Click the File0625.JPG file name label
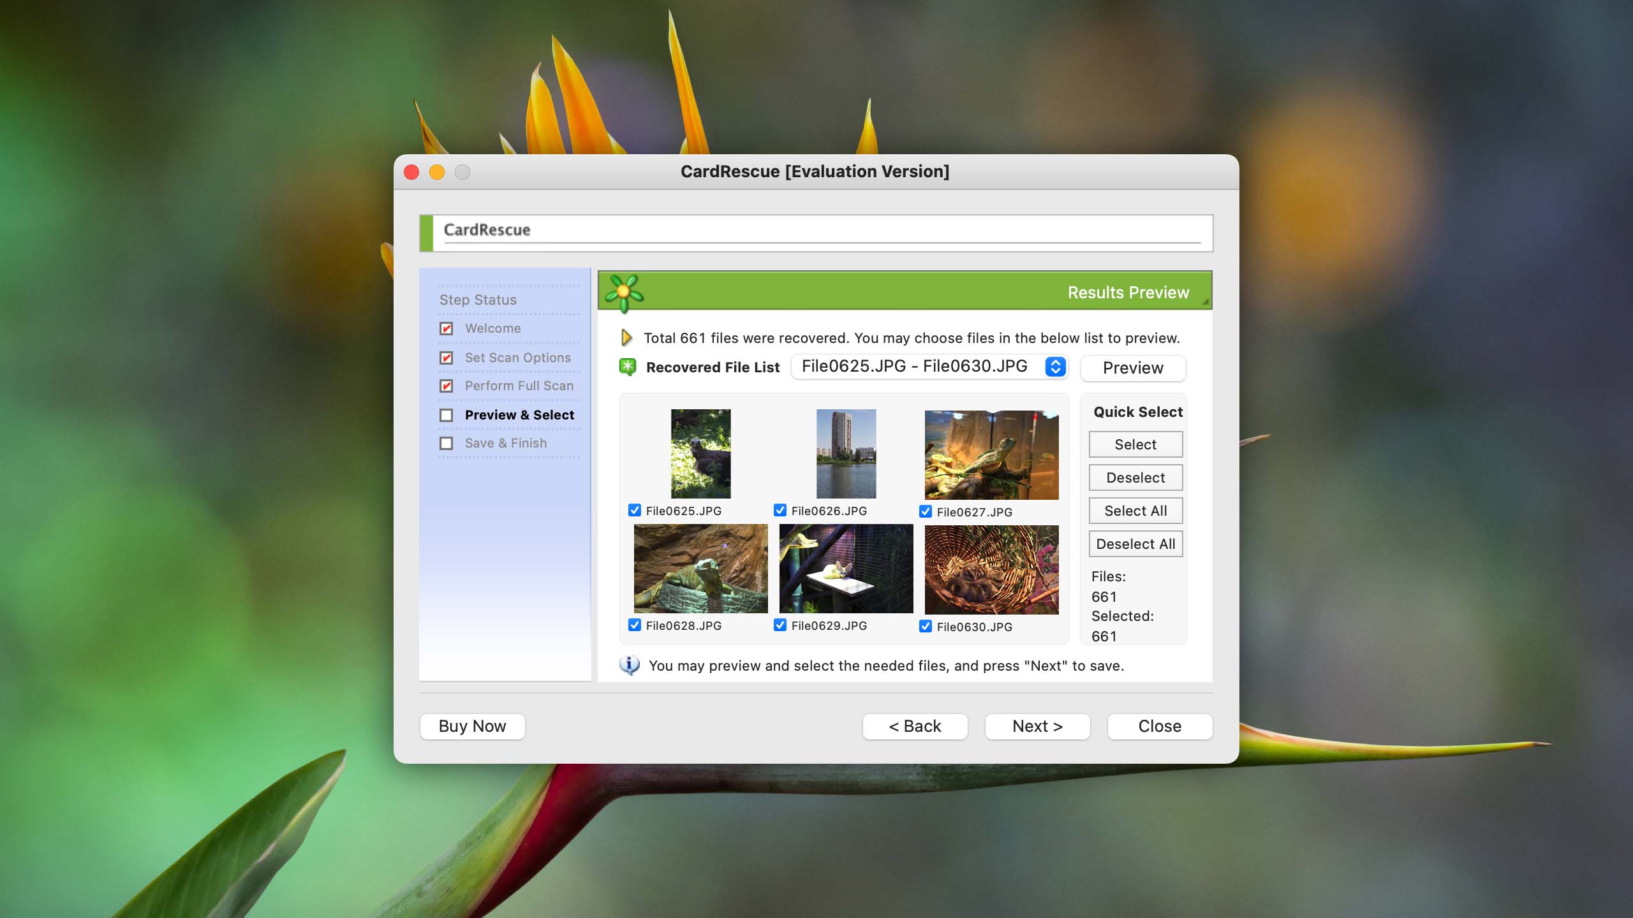Screen dimensions: 1633x918 coord(683,511)
